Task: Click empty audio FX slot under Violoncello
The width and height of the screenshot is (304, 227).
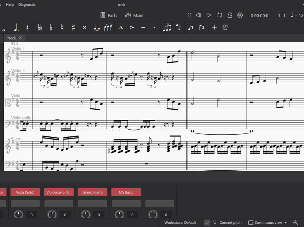Action: (x=59, y=204)
